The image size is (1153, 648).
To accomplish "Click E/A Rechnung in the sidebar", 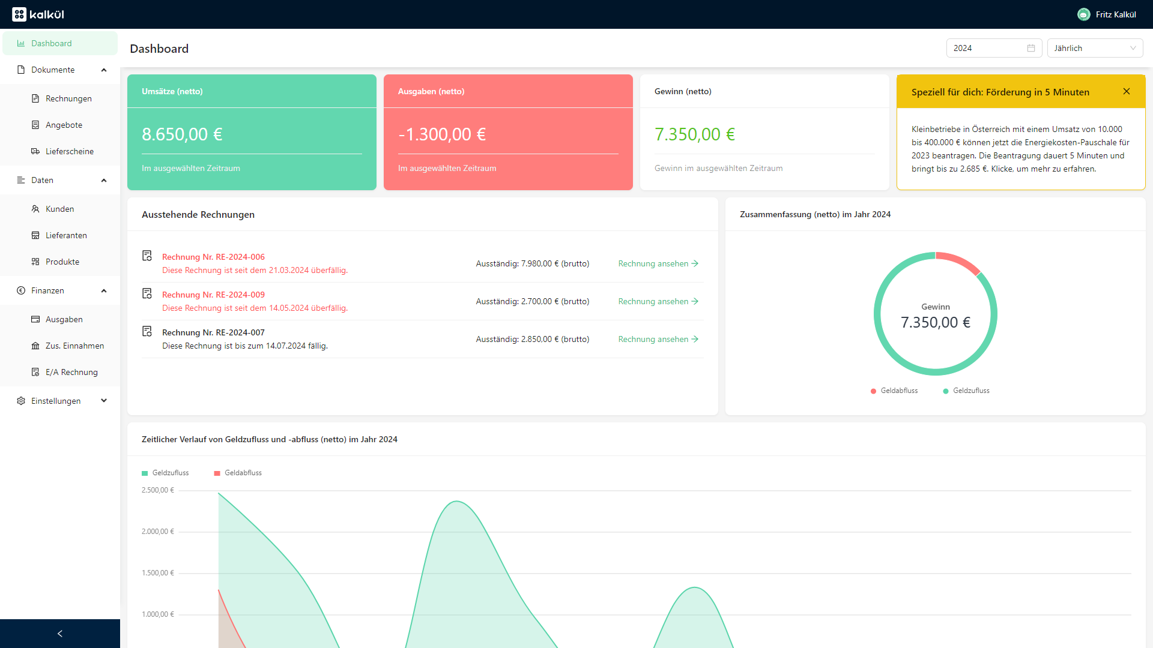I will point(71,372).
